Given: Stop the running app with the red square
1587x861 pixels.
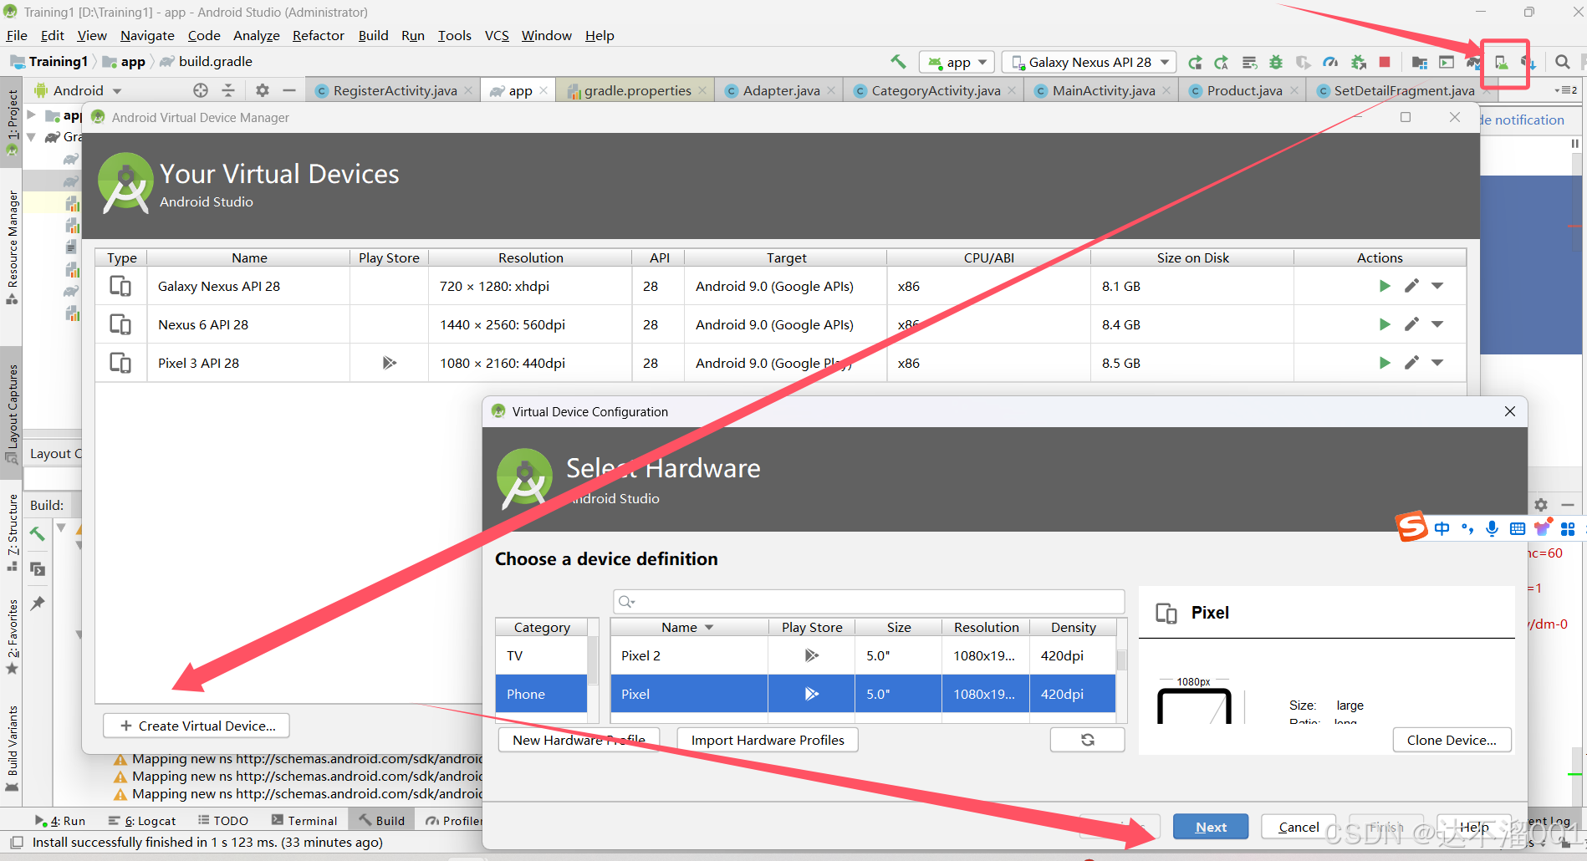Looking at the screenshot, I should coord(1385,62).
